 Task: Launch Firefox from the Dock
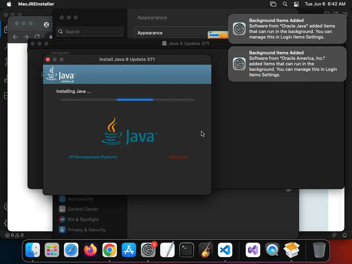point(90,250)
